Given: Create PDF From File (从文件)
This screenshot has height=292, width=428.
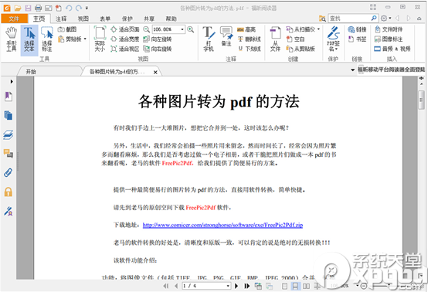Looking at the screenshot, I should point(275,40).
